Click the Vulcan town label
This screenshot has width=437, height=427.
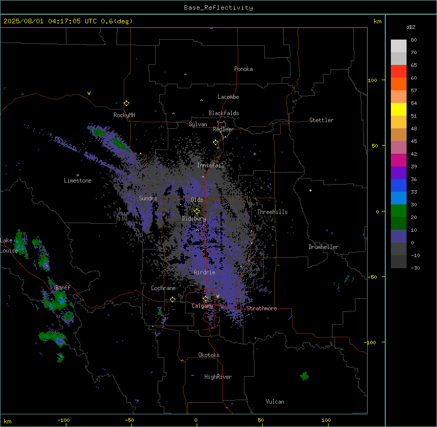(x=275, y=402)
